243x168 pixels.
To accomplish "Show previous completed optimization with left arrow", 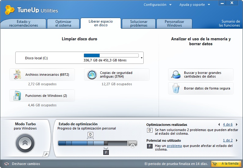I will [219, 124].
